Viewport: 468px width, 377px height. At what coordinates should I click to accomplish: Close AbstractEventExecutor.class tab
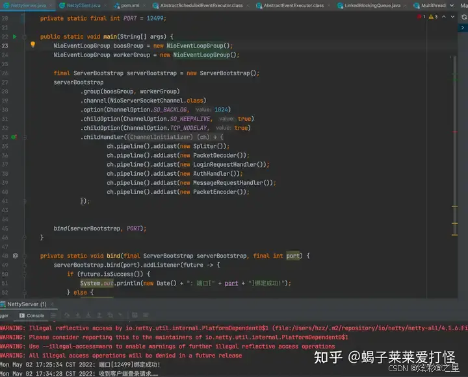(329, 5)
